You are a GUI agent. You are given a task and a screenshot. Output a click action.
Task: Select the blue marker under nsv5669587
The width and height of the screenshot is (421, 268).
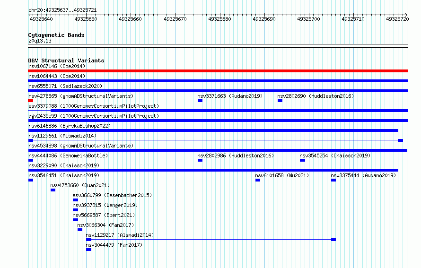pyautogui.click(x=75, y=220)
